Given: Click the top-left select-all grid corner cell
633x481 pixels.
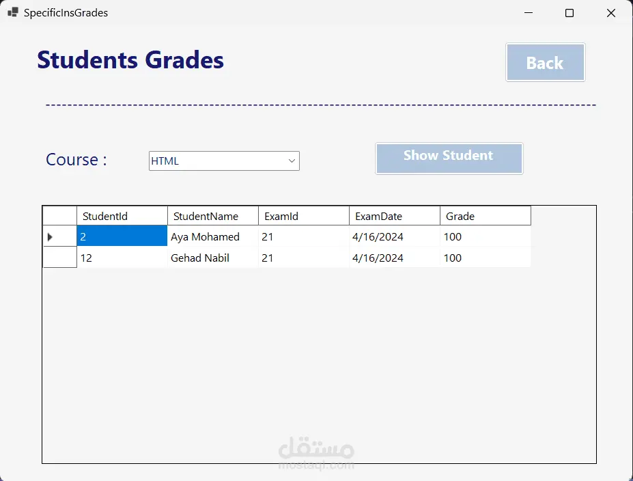Looking at the screenshot, I should [x=59, y=216].
